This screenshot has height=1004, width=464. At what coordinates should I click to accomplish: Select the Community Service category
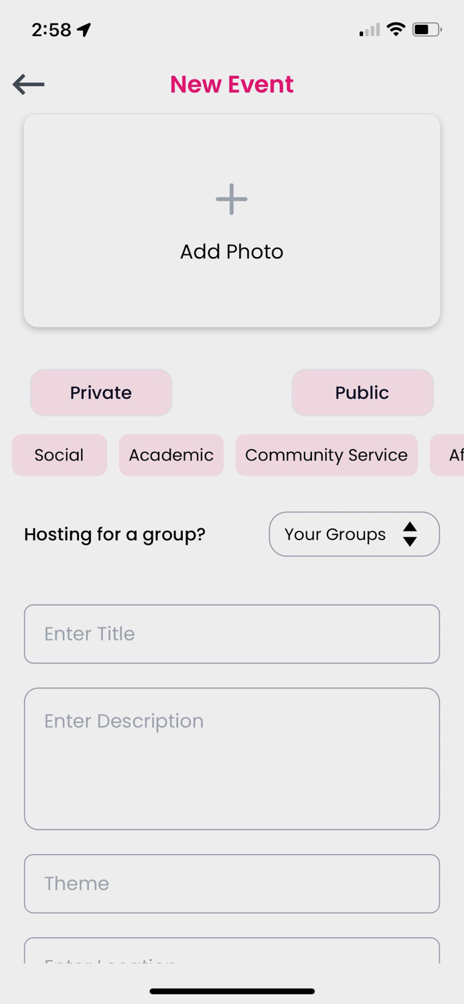point(326,455)
